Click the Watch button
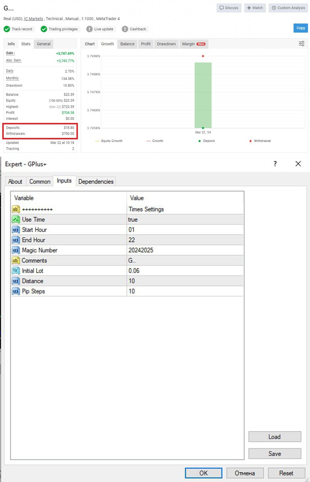This screenshot has height=482, width=310. pyautogui.click(x=255, y=8)
